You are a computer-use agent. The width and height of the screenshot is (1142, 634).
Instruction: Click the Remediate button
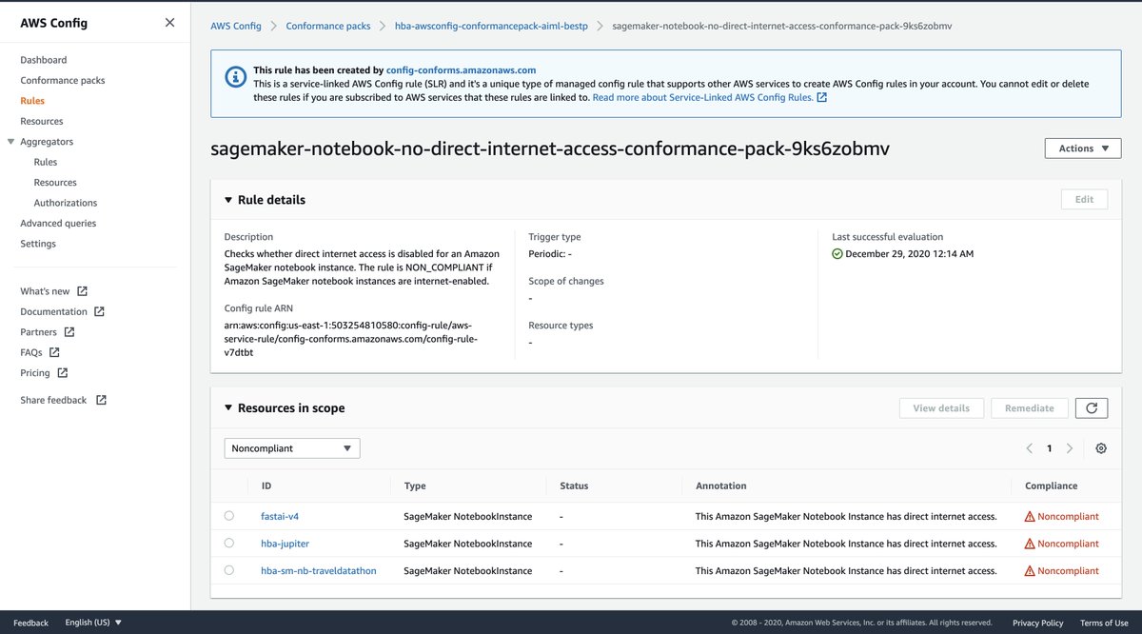[x=1029, y=407]
